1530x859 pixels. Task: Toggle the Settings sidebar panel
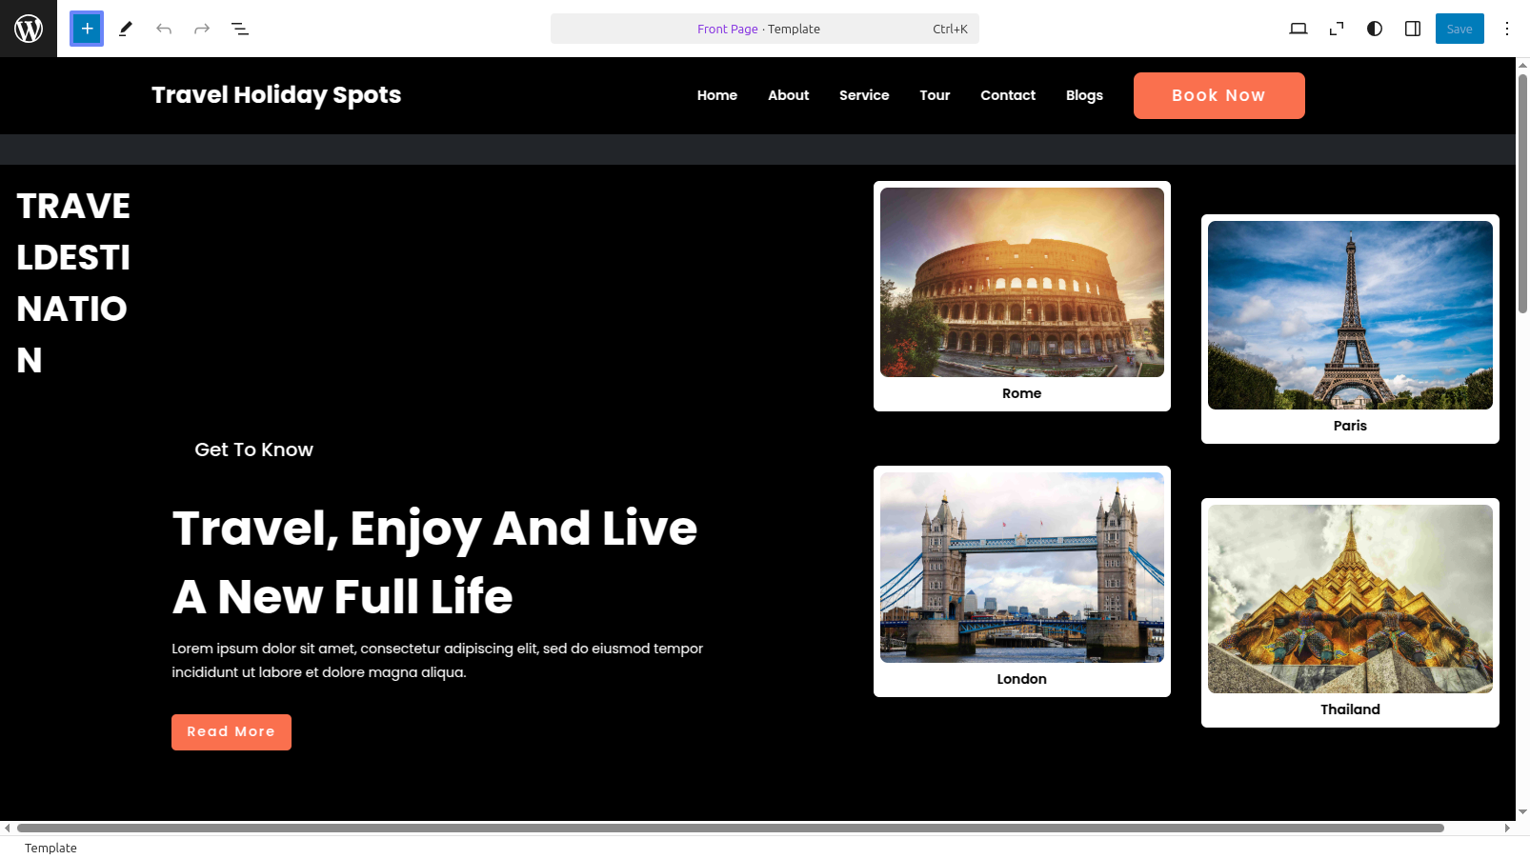(1413, 29)
